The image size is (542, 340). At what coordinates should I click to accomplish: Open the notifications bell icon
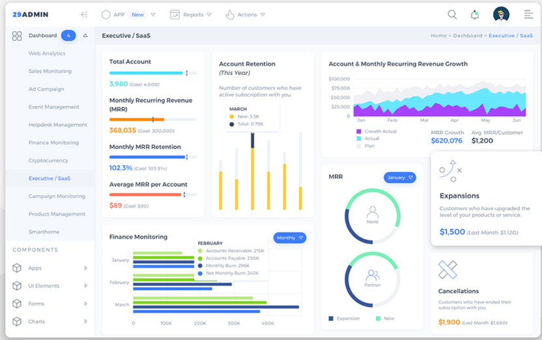pyautogui.click(x=475, y=14)
